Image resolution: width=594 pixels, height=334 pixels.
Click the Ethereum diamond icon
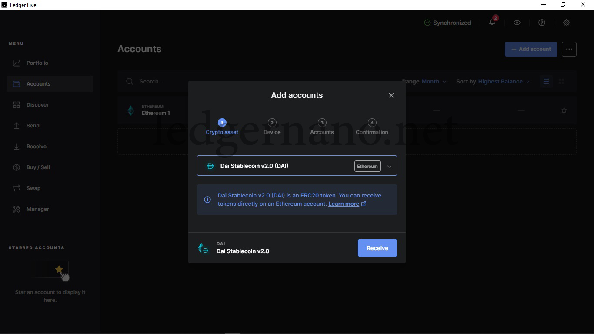tap(131, 110)
